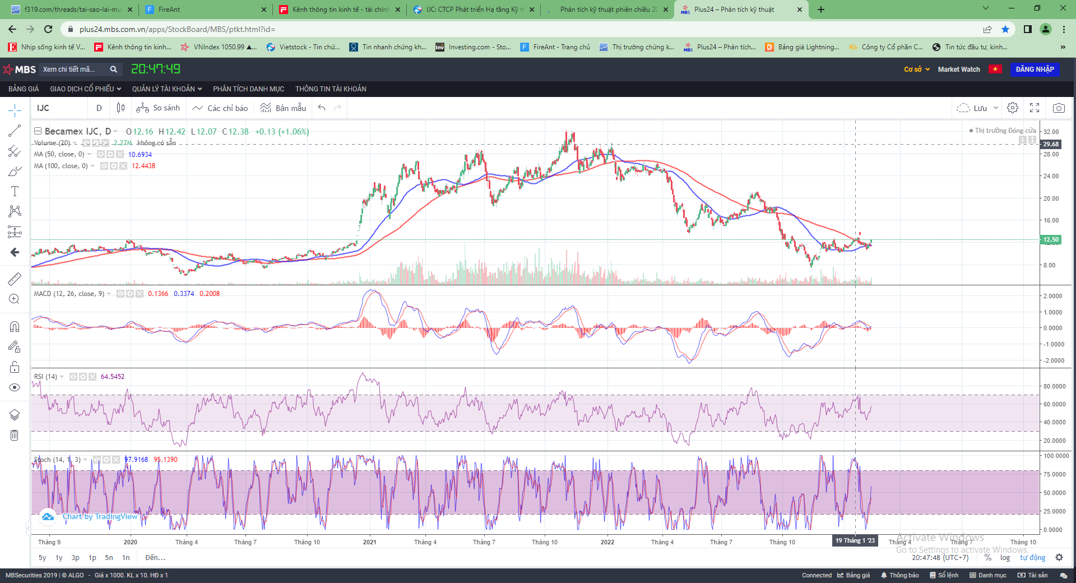
Task: Open QUẢN LÝ TÀI KHOẢN menu
Action: tap(167, 89)
